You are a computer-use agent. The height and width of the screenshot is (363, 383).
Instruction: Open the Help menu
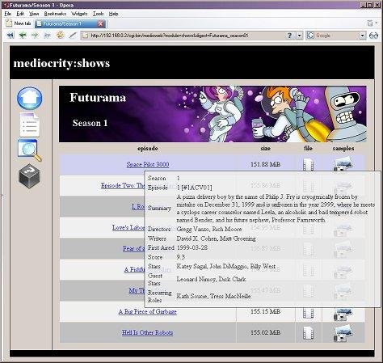pos(113,14)
